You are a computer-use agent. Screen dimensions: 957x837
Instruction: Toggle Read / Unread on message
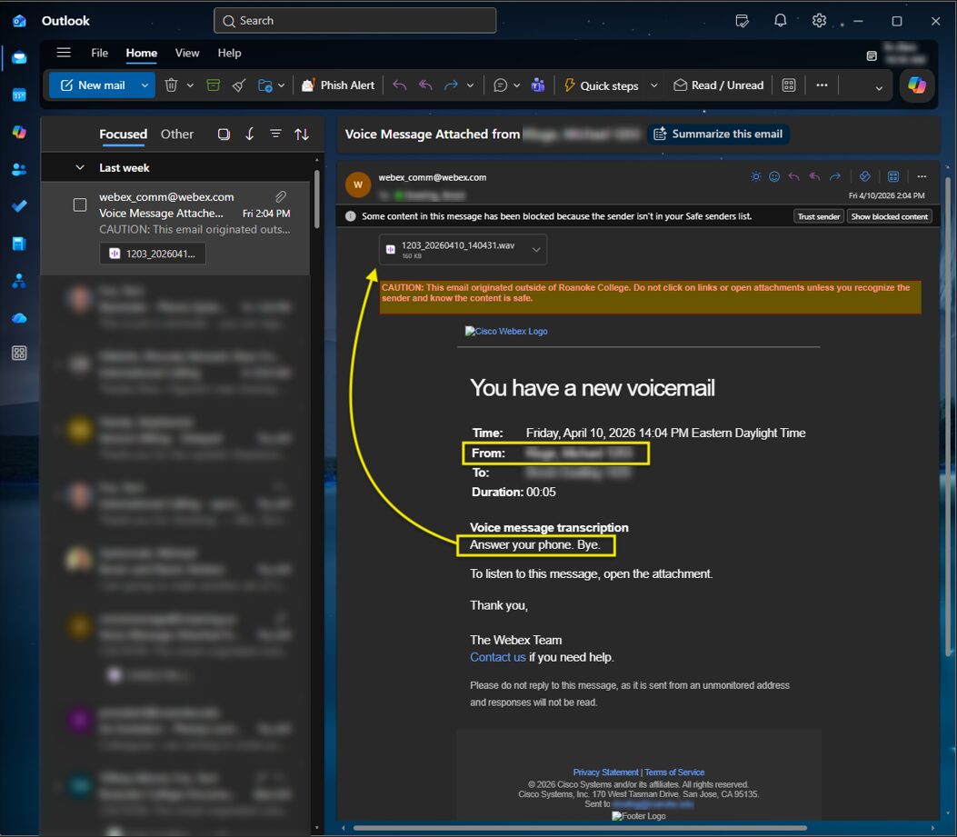tap(718, 85)
